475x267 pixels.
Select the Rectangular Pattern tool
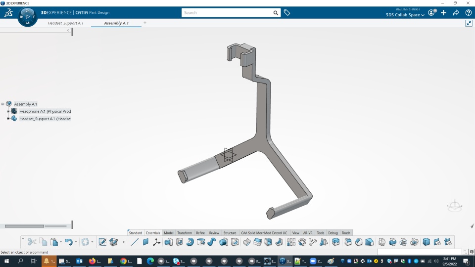tap(291, 242)
